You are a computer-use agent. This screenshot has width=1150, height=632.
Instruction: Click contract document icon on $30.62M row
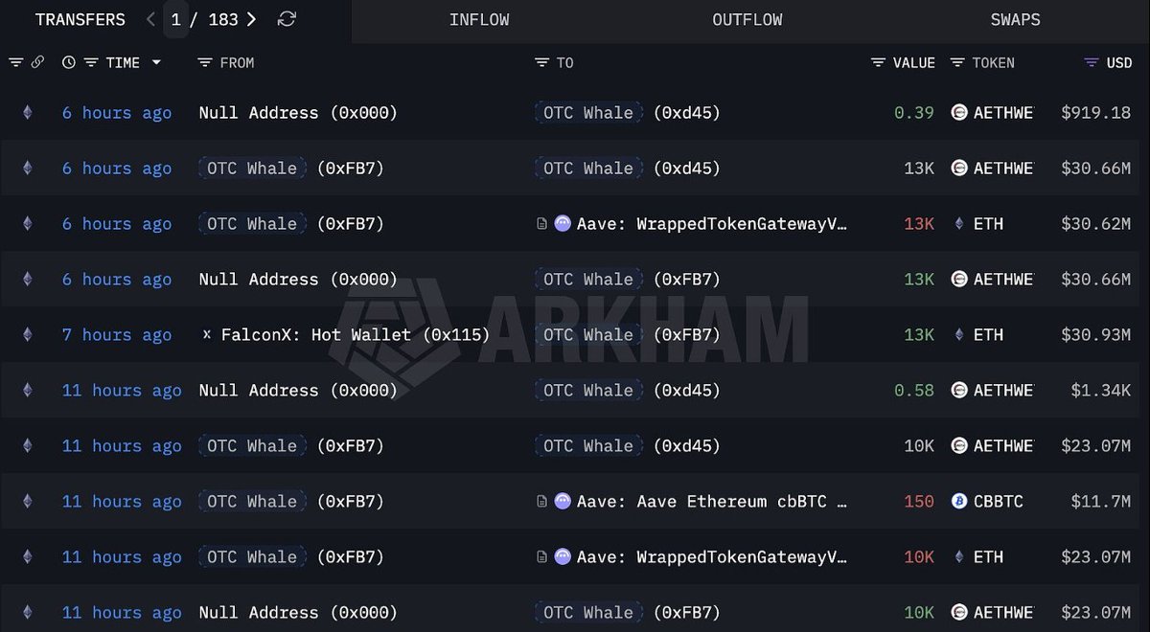(x=542, y=223)
